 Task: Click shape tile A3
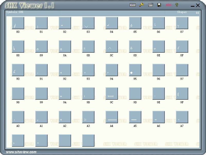[x=88, y=117]
